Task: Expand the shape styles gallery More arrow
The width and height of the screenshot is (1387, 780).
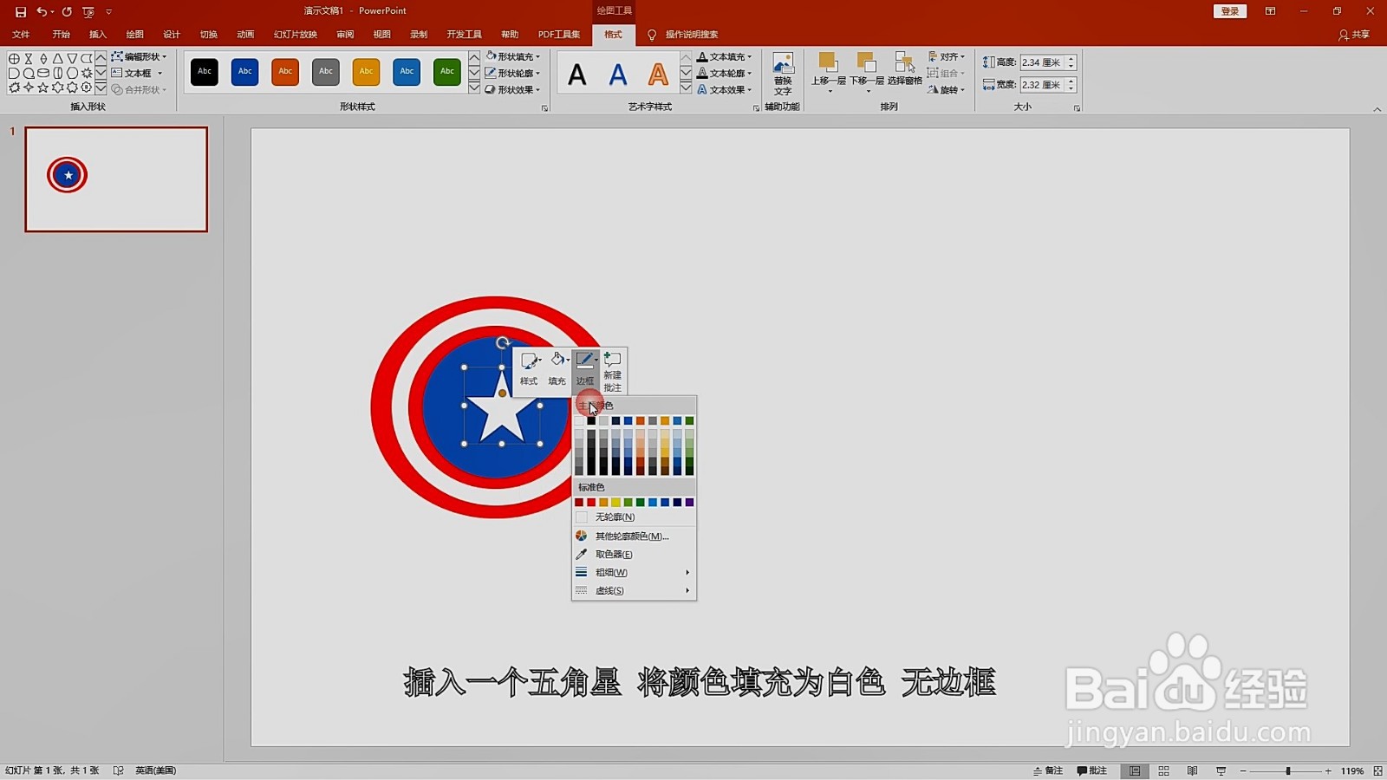Action: 474,88
